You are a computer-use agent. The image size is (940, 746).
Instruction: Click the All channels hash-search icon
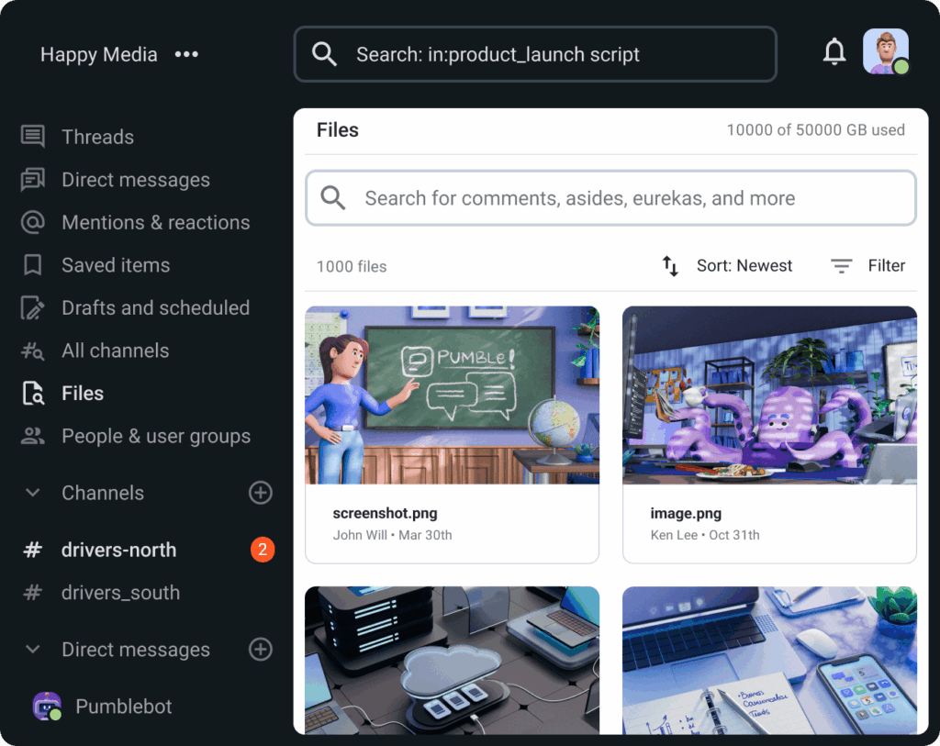click(32, 351)
